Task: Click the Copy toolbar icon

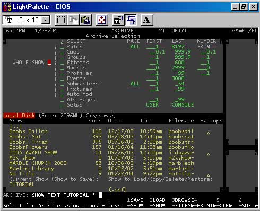Action: [x=73, y=20]
